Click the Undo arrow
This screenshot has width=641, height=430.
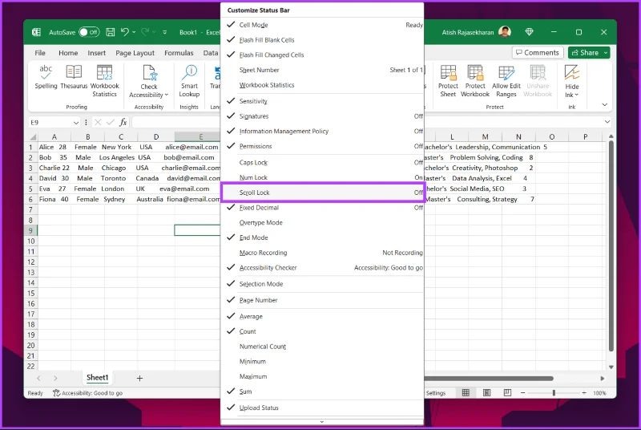tap(125, 32)
